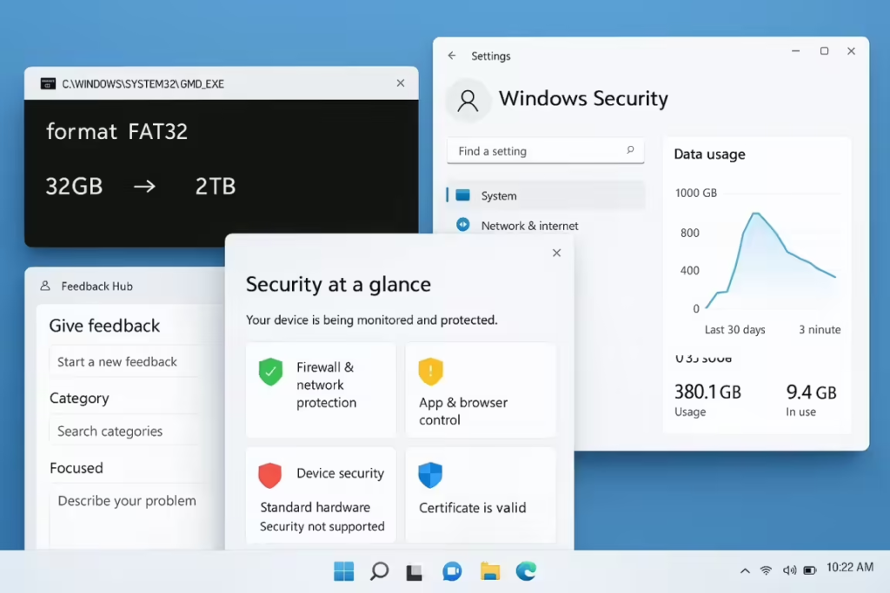Click Describe your problem in Feedback Hub
The image size is (890, 593).
(126, 500)
